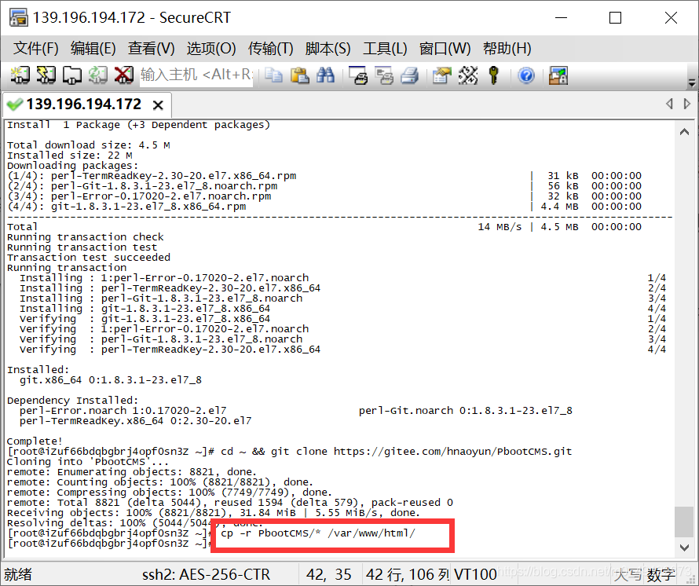The height and width of the screenshot is (586, 699).
Task: Click the 'Complete!' line in terminal
Action: 35,441
